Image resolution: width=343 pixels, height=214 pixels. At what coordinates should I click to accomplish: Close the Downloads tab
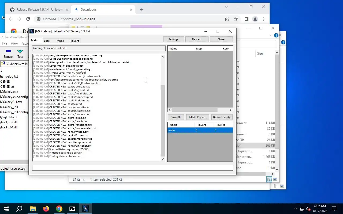coord(131,10)
